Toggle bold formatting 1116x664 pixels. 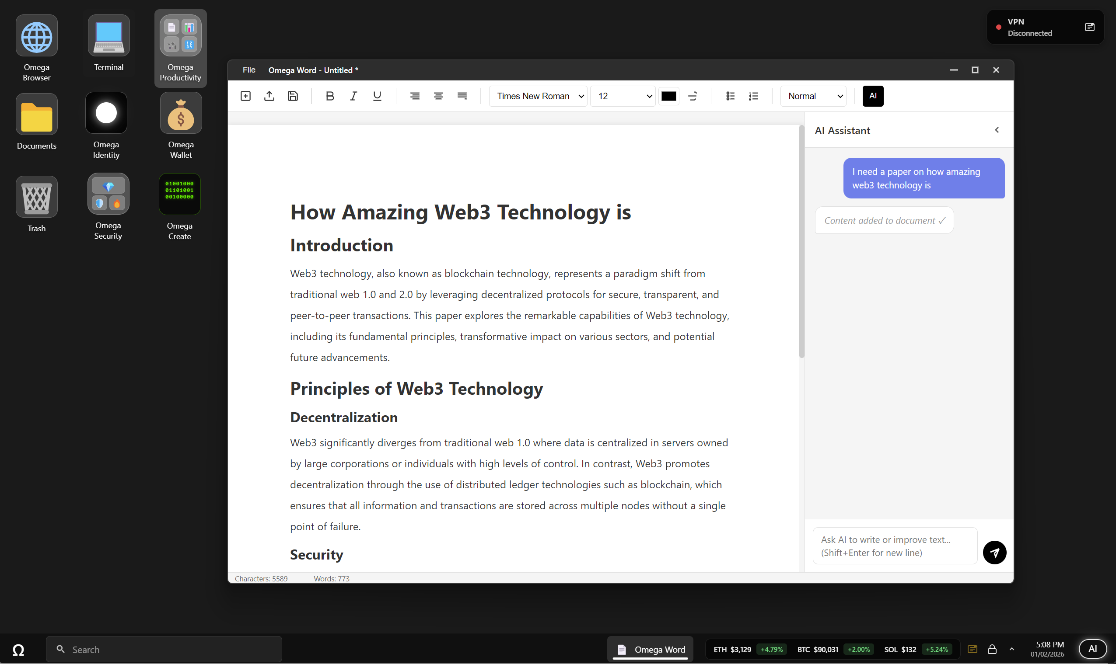pos(330,96)
